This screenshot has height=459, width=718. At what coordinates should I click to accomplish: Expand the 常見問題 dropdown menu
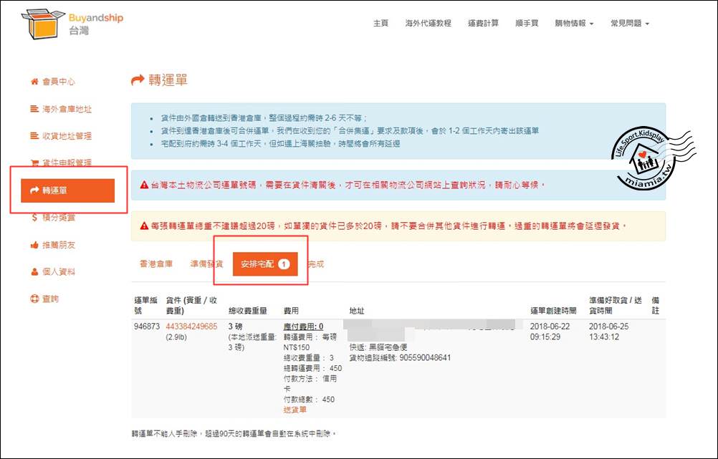[629, 24]
